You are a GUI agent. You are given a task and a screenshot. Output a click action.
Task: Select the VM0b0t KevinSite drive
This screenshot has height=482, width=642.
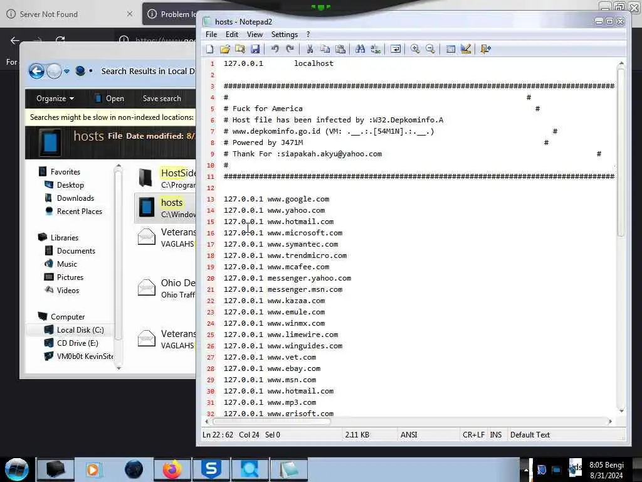tap(85, 356)
